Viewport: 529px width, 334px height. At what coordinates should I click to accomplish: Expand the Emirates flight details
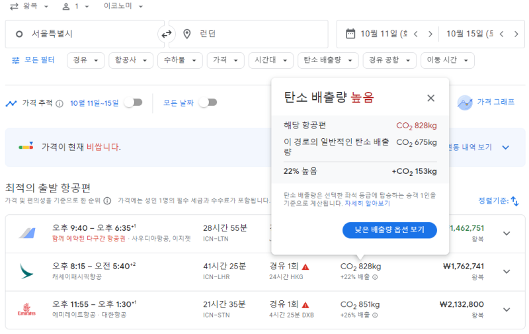coord(507,310)
